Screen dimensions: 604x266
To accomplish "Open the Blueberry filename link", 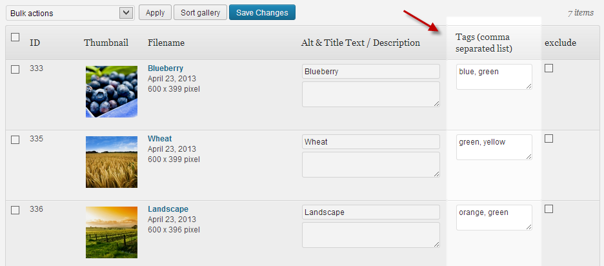I will click(x=165, y=68).
